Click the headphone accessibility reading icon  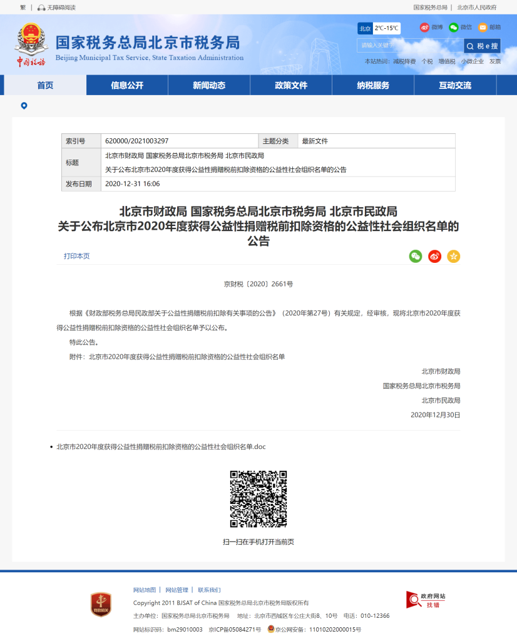(41, 8)
